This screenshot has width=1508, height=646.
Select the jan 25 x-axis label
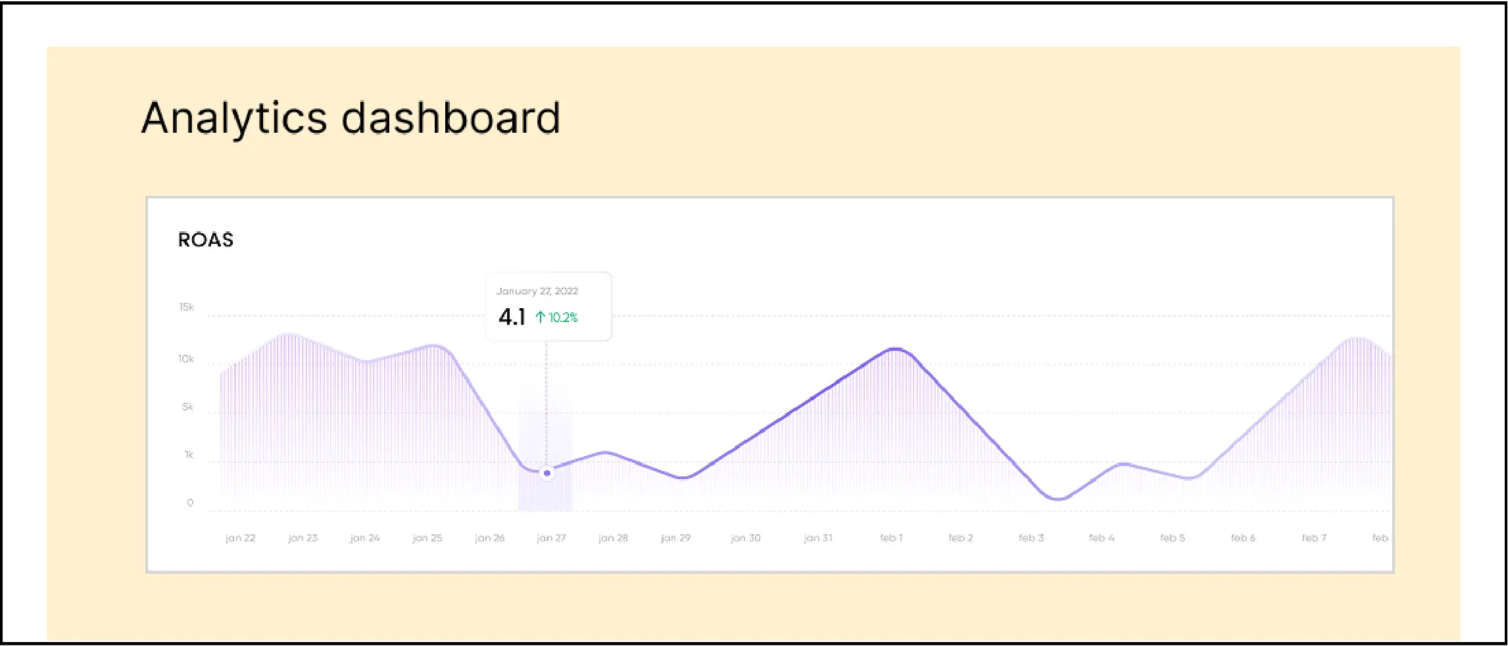[427, 538]
